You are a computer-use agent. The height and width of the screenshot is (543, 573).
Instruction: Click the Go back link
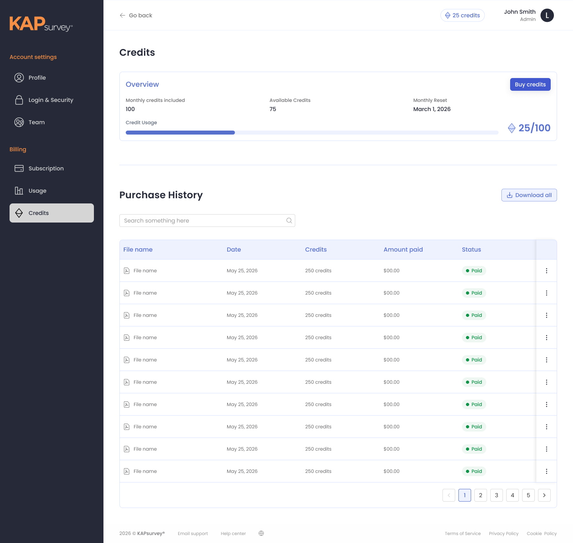pyautogui.click(x=136, y=16)
